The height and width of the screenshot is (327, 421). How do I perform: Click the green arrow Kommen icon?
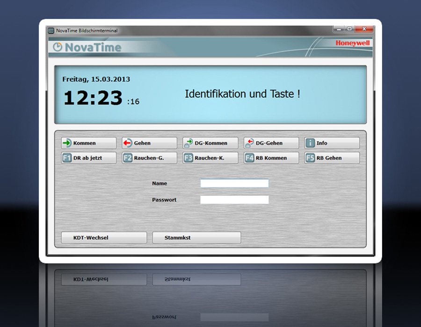coord(67,143)
